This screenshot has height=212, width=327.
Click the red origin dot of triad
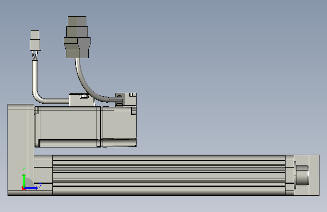pos(23,188)
